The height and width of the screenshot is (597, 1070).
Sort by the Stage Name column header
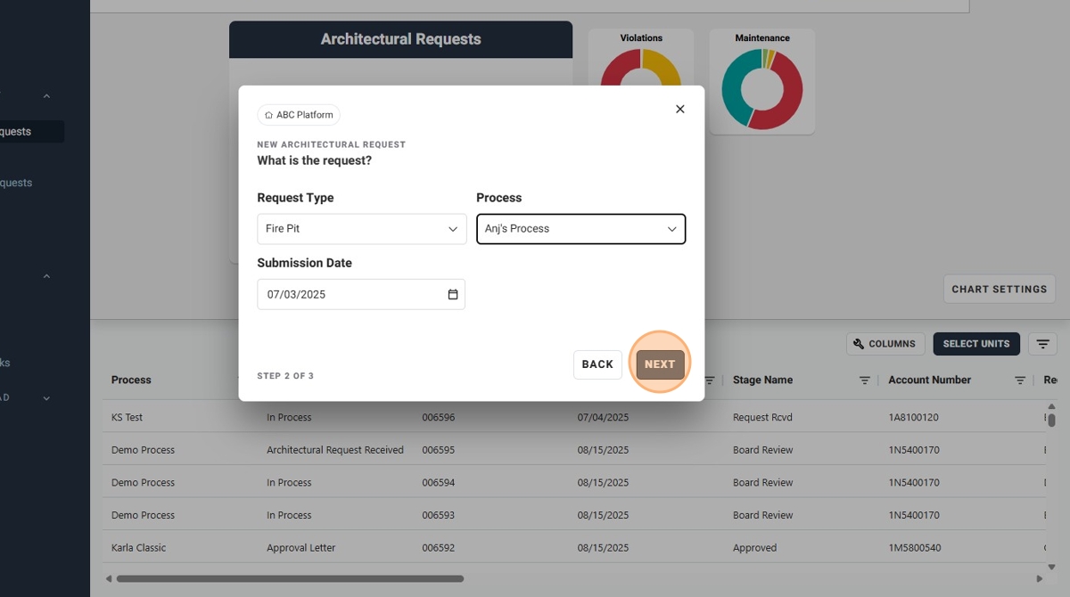click(762, 380)
